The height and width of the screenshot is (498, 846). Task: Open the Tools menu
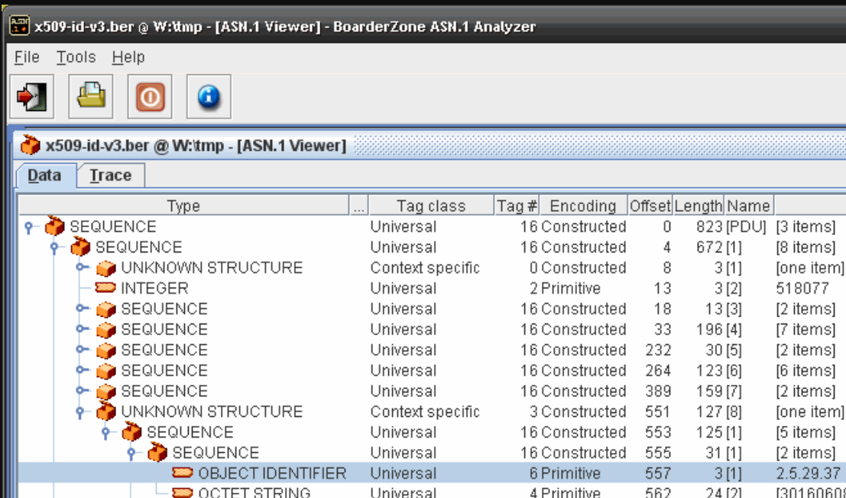(76, 57)
